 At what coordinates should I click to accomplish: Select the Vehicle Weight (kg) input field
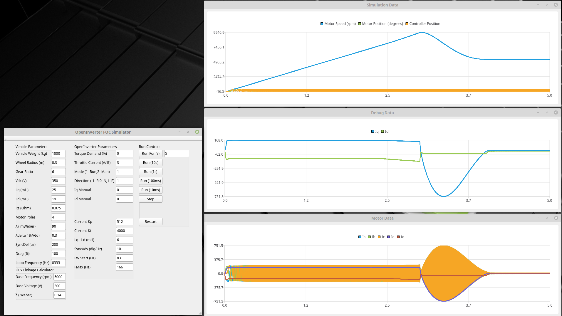[x=58, y=154]
